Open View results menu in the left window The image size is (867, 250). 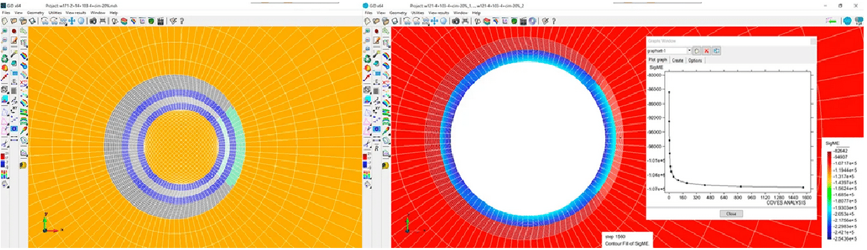75,13
